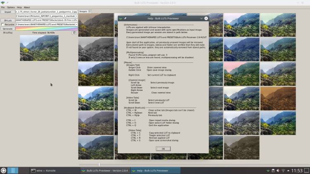Click the thumbnail size slider handle
The image size is (310, 174).
pyautogui.click(x=99, y=164)
